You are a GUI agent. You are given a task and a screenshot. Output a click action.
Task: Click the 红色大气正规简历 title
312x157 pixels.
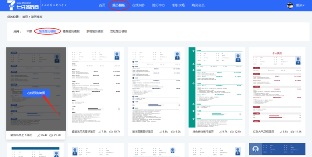click(x=264, y=132)
